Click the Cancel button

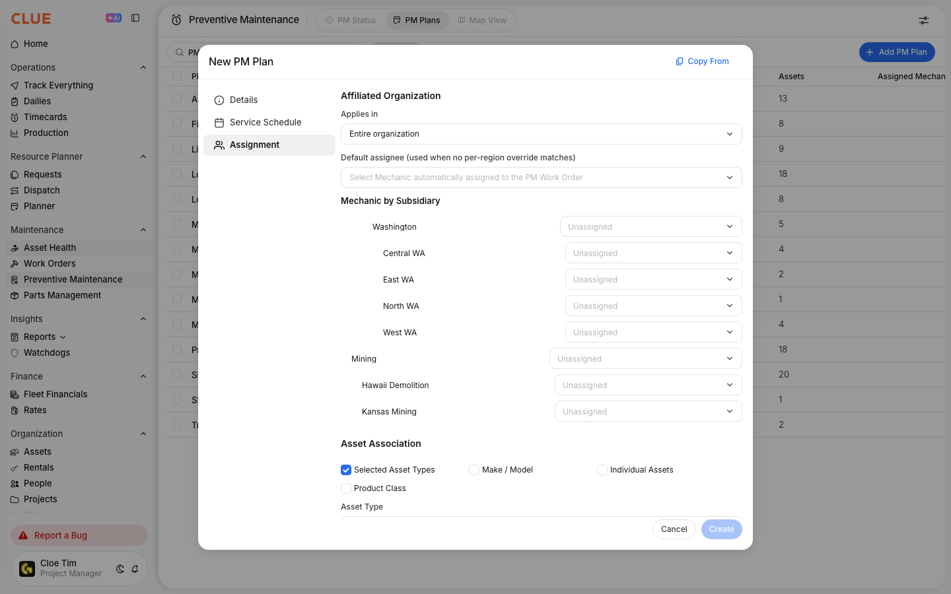tap(674, 529)
